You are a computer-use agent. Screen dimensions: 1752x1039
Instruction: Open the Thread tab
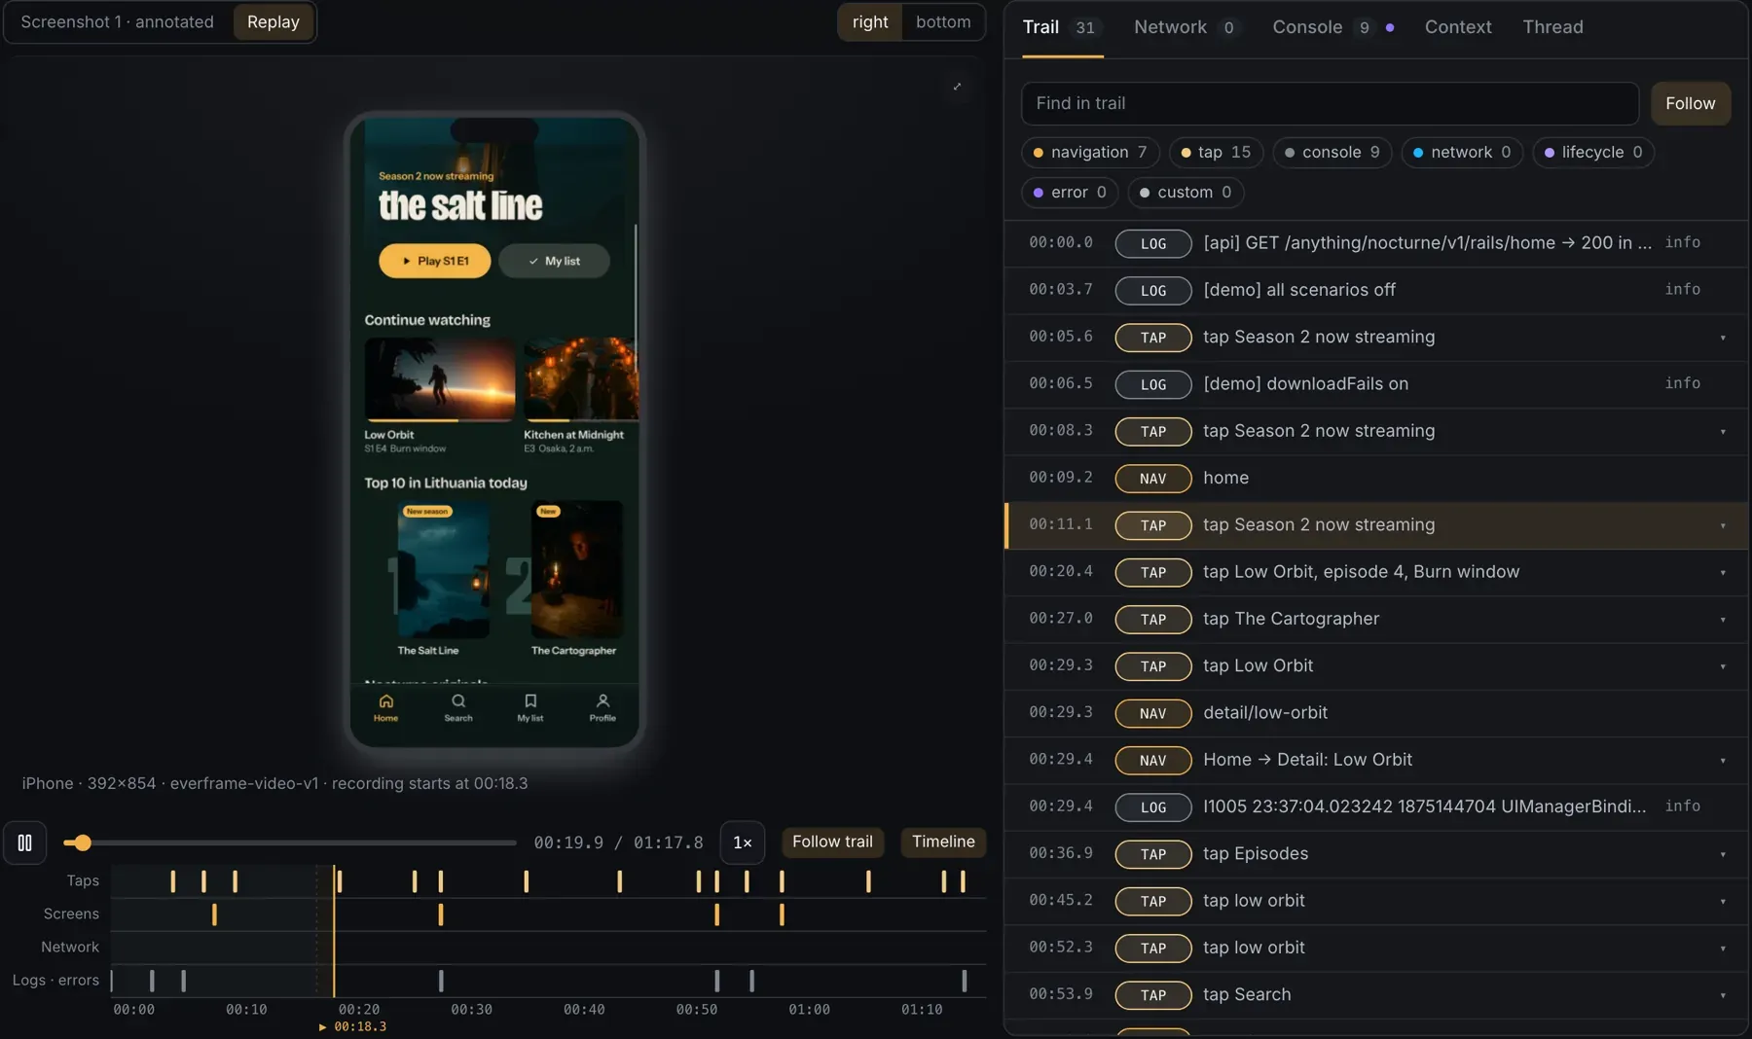(x=1552, y=27)
